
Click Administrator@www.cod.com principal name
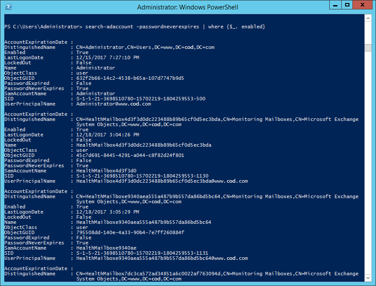coord(114,104)
